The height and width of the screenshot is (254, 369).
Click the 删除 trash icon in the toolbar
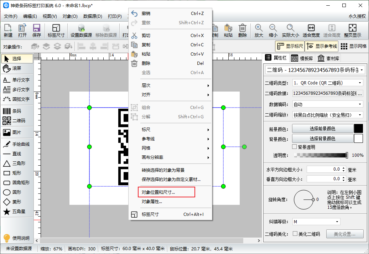pyautogui.click(x=243, y=30)
